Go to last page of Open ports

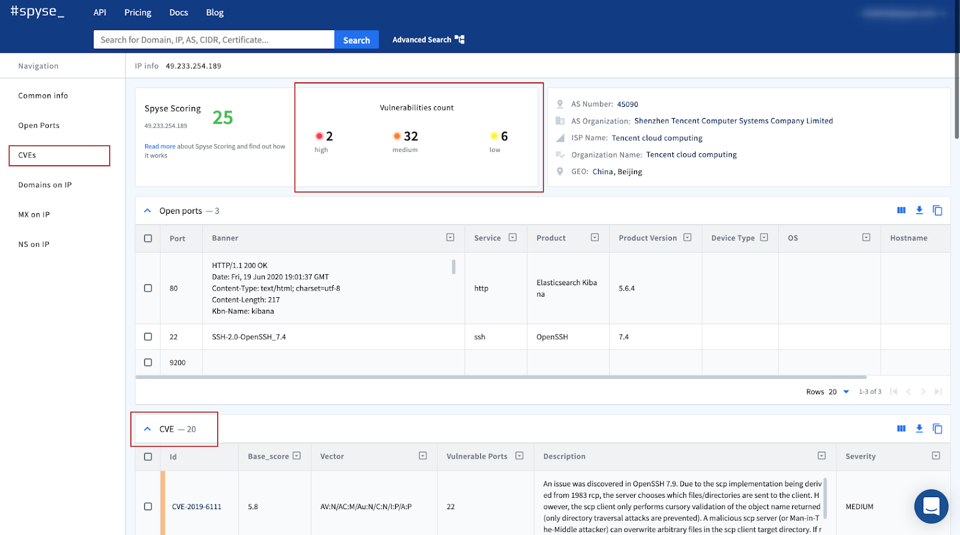click(938, 391)
